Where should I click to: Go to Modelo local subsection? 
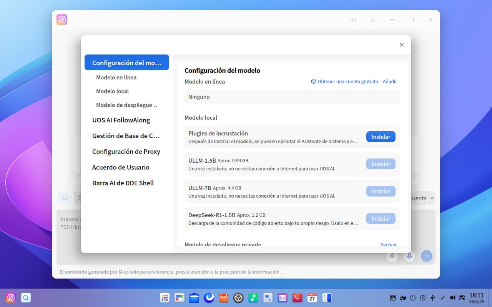(x=112, y=91)
